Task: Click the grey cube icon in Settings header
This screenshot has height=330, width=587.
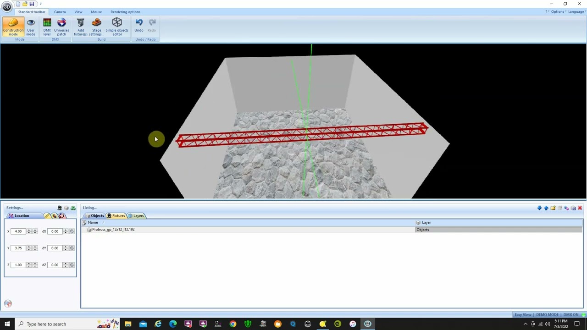Action: [66, 208]
